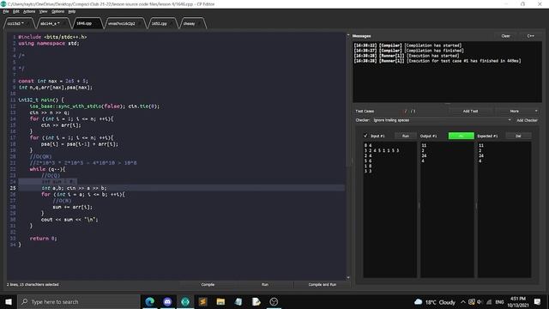Switch to the 1652.cpp tab
549x309 pixels.
tap(162, 23)
